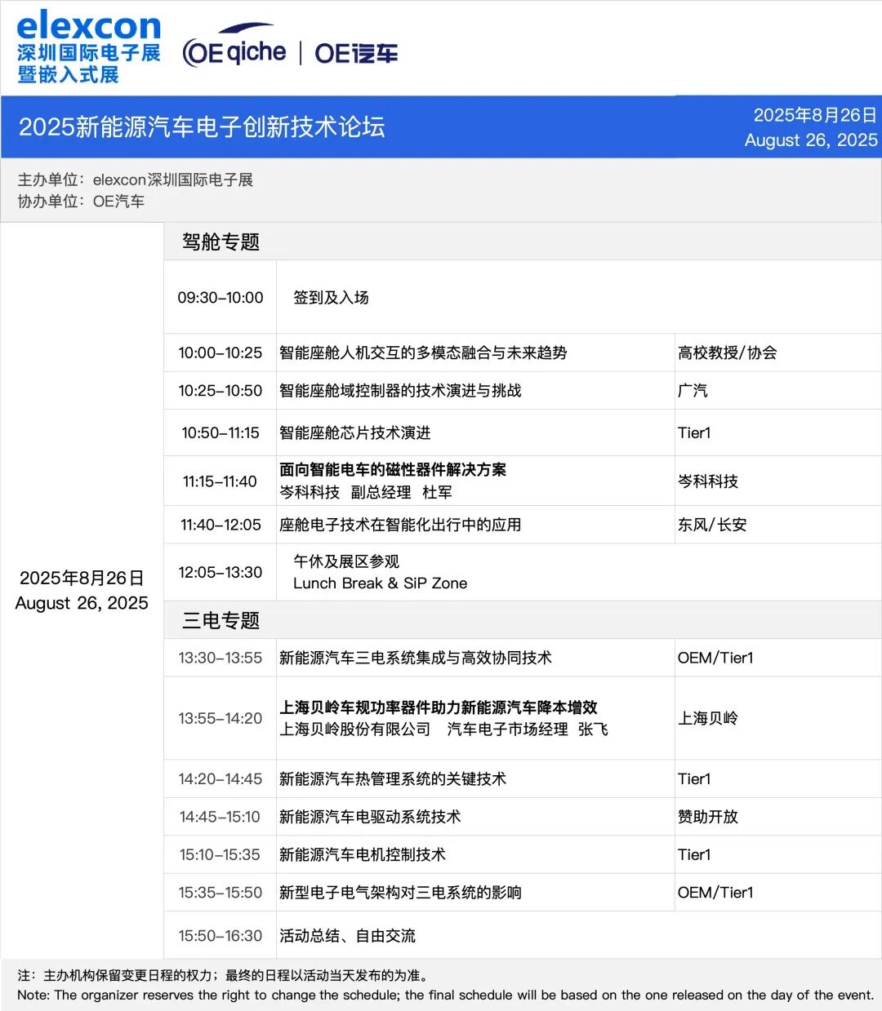This screenshot has height=1011, width=882.
Task: Click speaker cell 广汽
Action: pyautogui.click(x=693, y=391)
